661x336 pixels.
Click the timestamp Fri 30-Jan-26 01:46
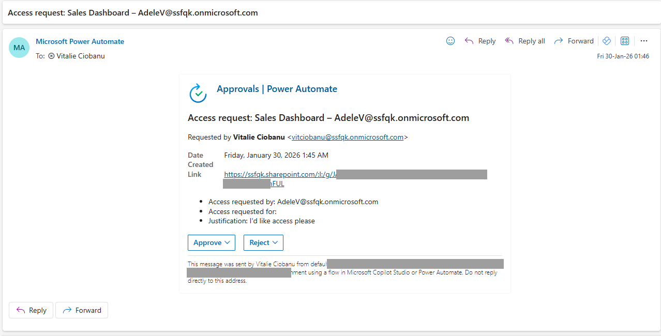point(623,56)
